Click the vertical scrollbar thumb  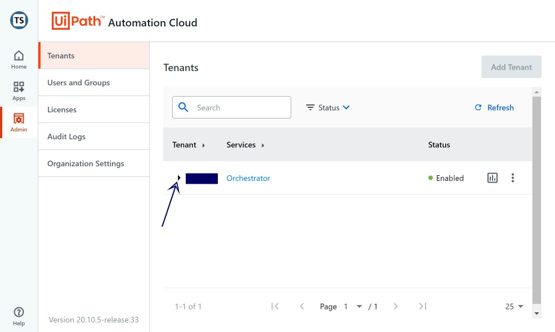pos(536,199)
